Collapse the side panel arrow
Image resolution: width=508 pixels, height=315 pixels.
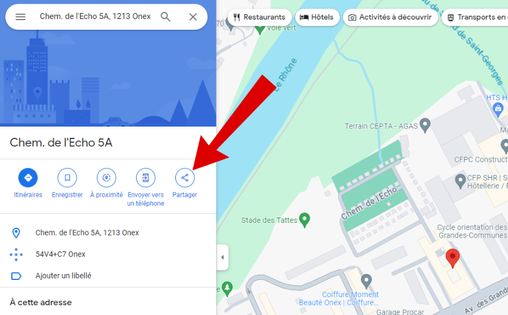click(222, 257)
